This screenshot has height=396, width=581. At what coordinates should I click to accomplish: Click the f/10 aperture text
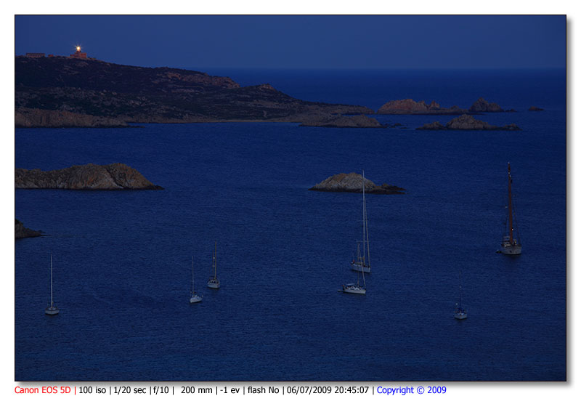(161, 390)
